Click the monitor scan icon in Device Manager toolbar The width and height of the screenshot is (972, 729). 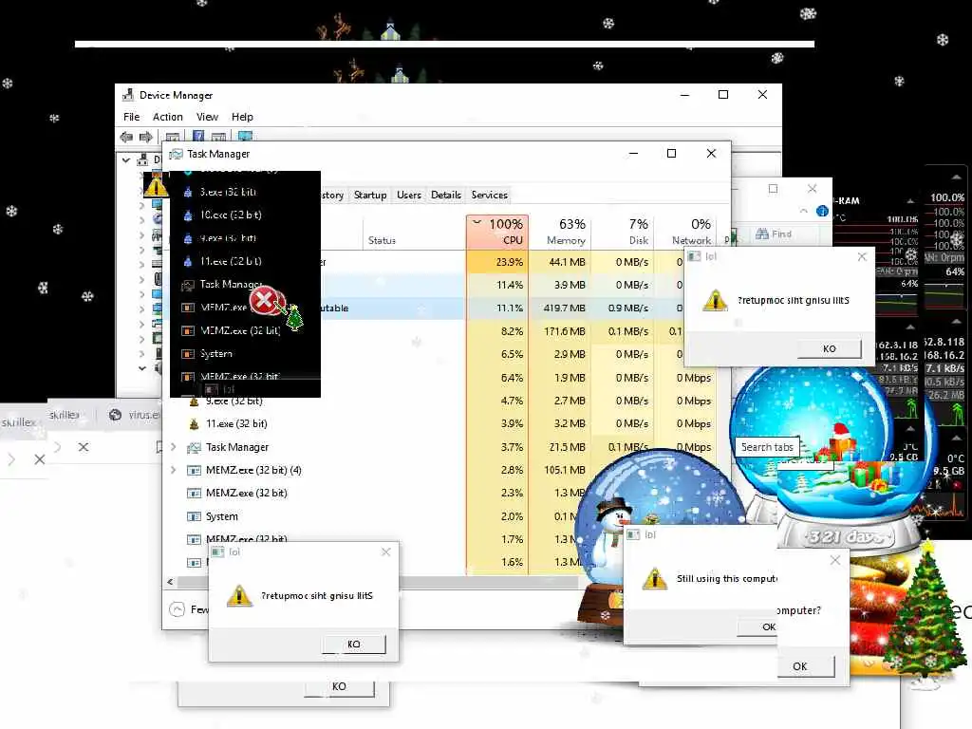pos(246,136)
